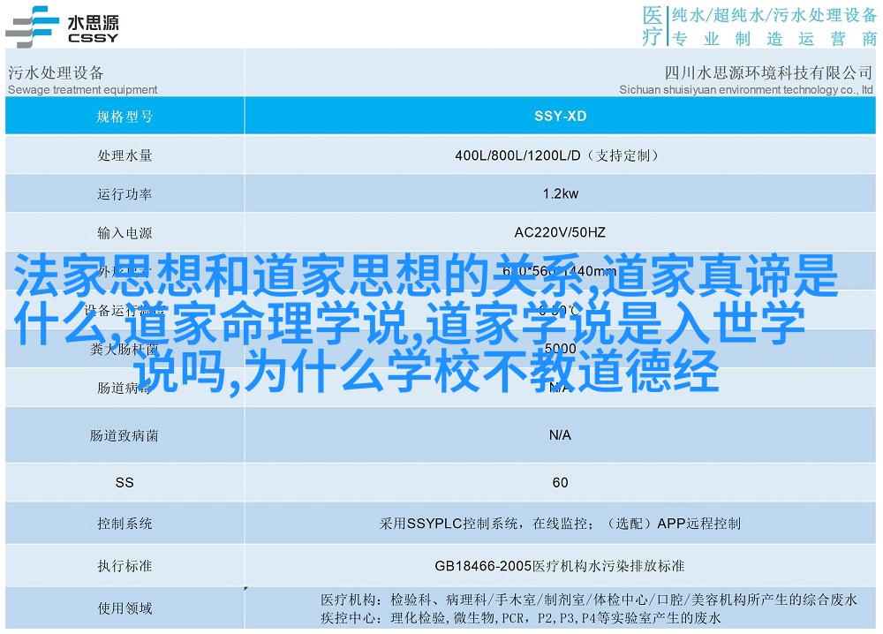This screenshot has width=883, height=634.
Task: Select the 肠道致病菌 row label
Action: [x=125, y=435]
